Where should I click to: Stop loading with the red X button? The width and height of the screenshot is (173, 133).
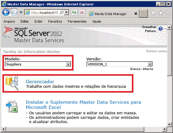click(x=82, y=12)
